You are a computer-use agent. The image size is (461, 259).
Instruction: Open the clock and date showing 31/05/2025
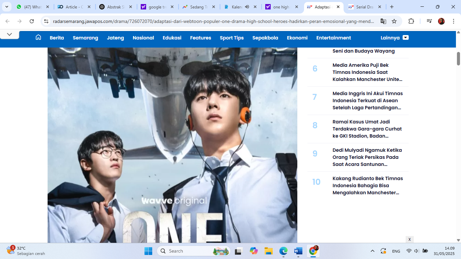click(444, 251)
